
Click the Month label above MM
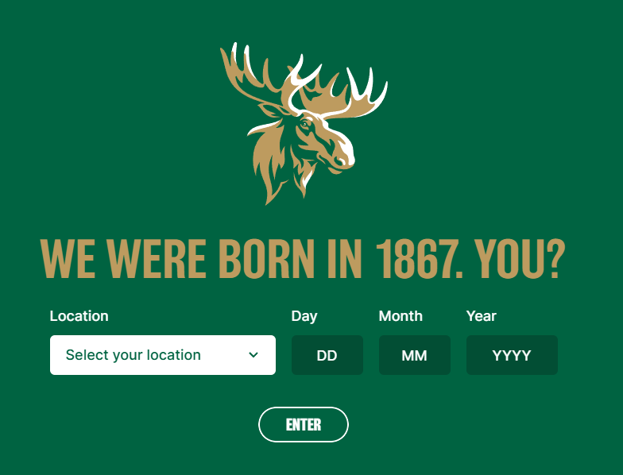coord(400,316)
